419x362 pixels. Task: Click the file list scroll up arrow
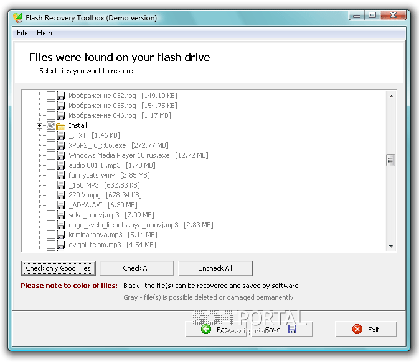[391, 96]
